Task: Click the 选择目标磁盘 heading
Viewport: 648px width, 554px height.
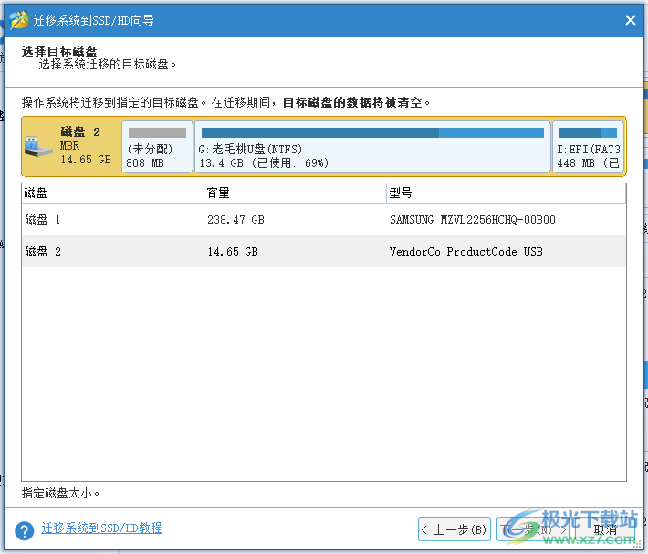Action: tap(59, 51)
